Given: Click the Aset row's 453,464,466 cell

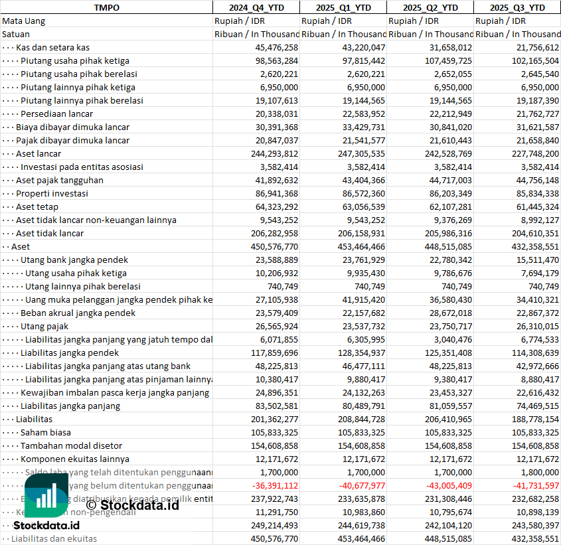Looking at the screenshot, I should pyautogui.click(x=361, y=246).
